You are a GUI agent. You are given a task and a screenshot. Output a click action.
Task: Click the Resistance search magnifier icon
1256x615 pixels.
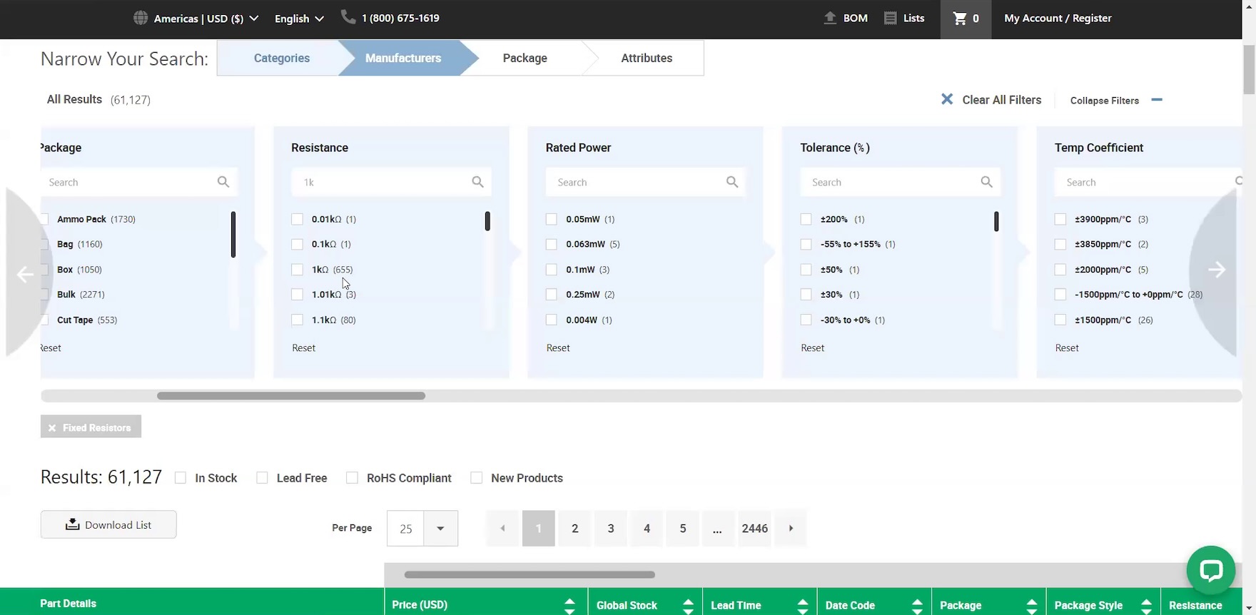click(x=477, y=182)
